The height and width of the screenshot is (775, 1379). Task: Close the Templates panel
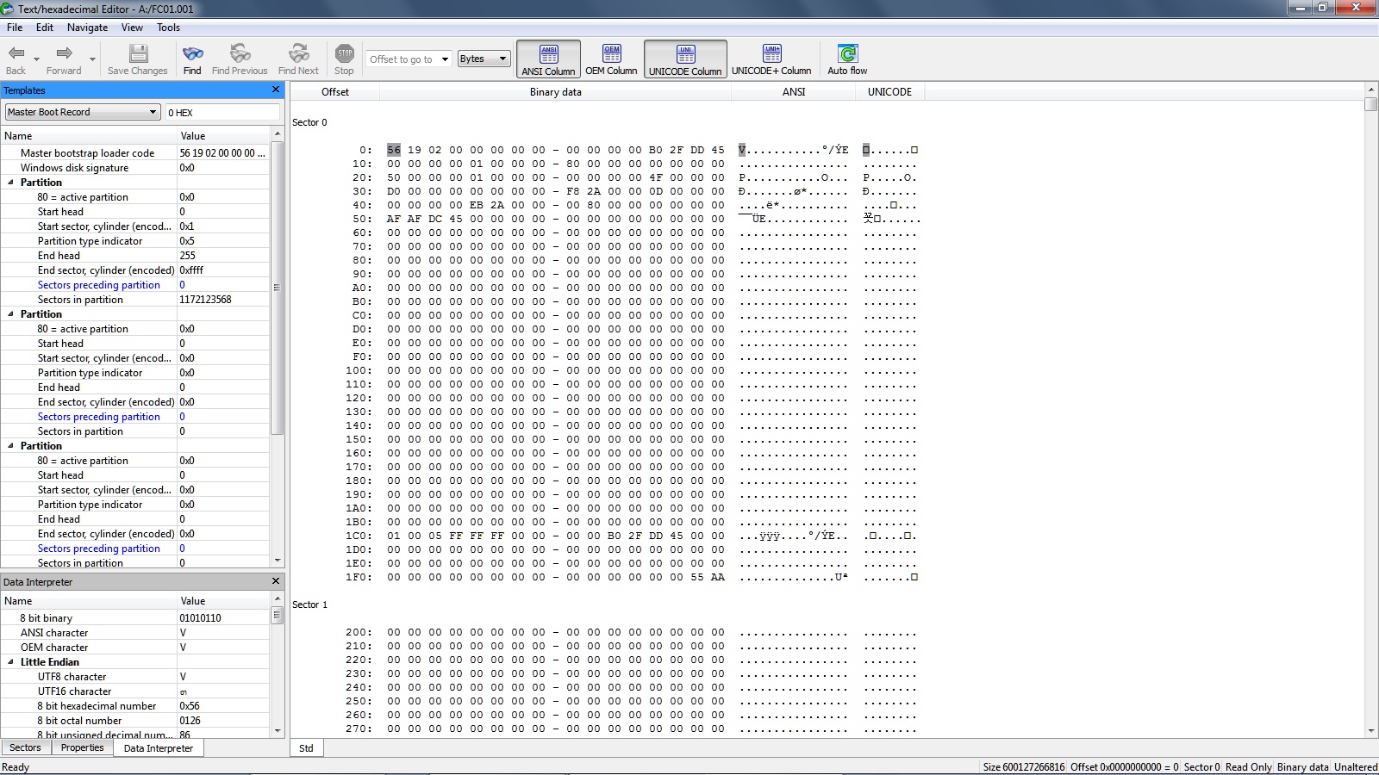point(276,90)
